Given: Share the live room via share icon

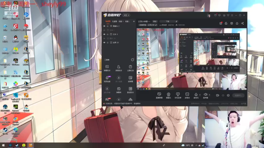Looking at the screenshot, I should 243,23.
